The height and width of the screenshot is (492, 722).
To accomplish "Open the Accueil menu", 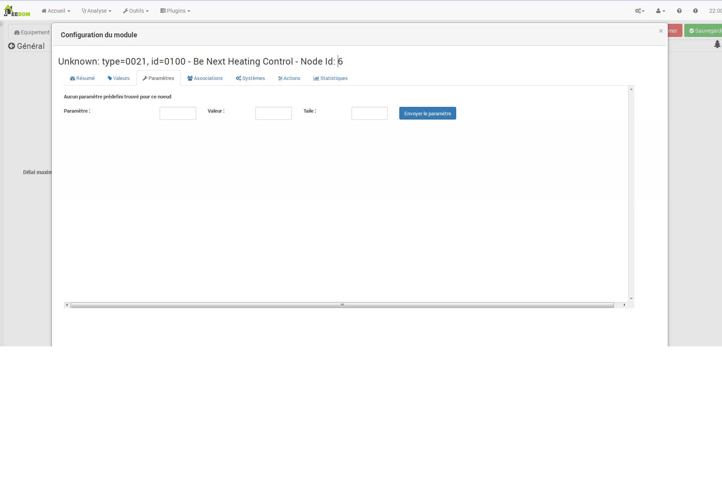I will pos(56,11).
